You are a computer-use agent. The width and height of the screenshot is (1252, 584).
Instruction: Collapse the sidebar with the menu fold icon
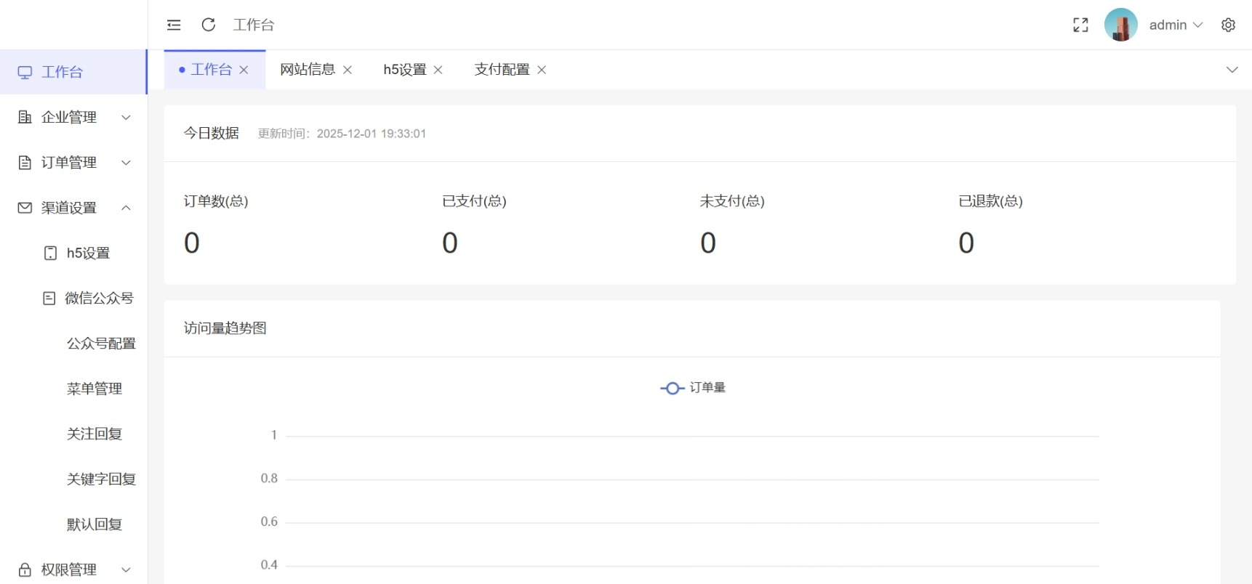pyautogui.click(x=174, y=25)
